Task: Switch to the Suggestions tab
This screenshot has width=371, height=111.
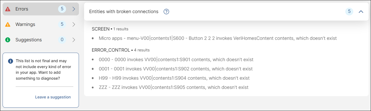Action: [29, 40]
